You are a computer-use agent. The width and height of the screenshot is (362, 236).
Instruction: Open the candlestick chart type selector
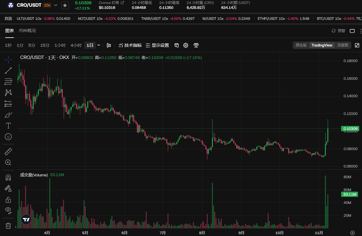109,46
